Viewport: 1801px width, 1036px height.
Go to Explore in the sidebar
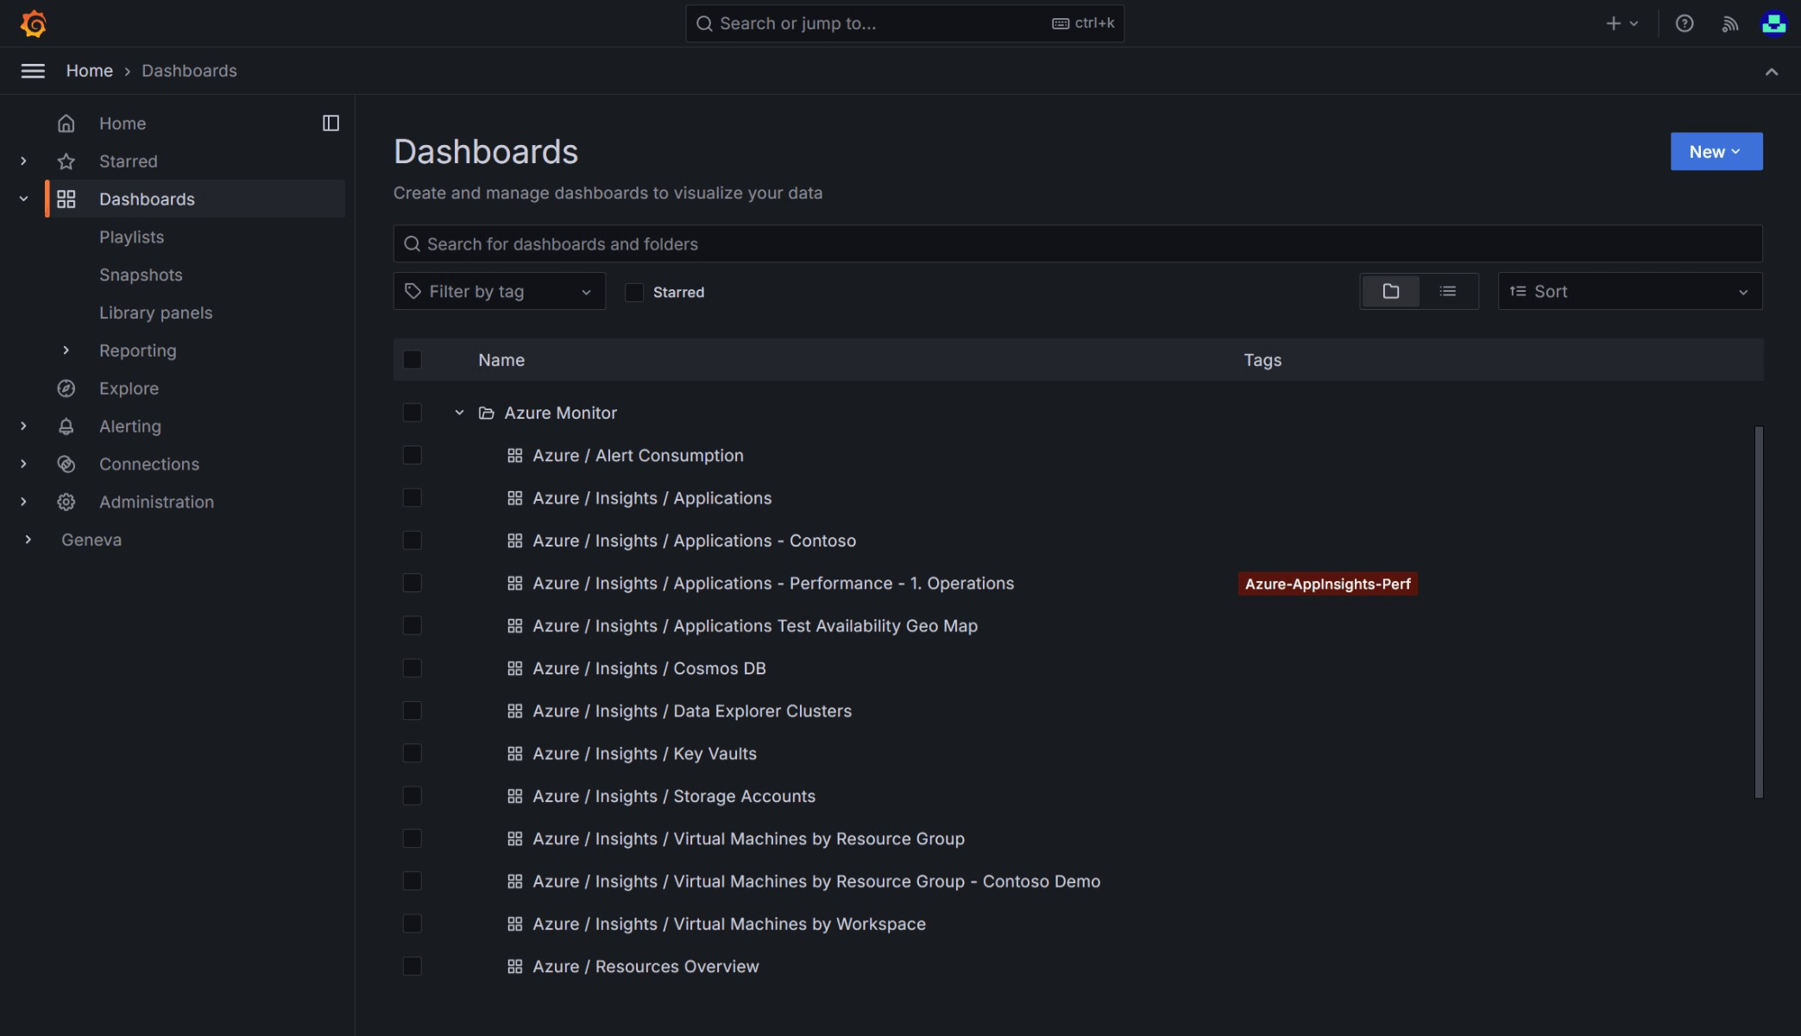click(x=129, y=388)
